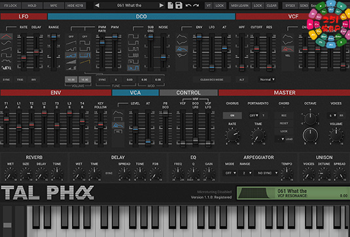Viewport: 350px width, 237px height.
Task: Click the OCTAVE knob
Action: [x=310, y=119]
